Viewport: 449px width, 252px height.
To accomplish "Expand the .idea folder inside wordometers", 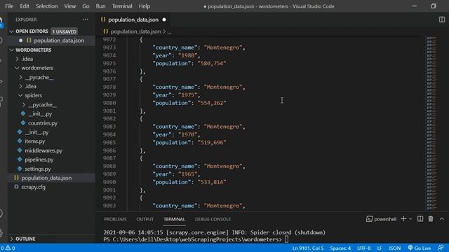I will pyautogui.click(x=20, y=86).
